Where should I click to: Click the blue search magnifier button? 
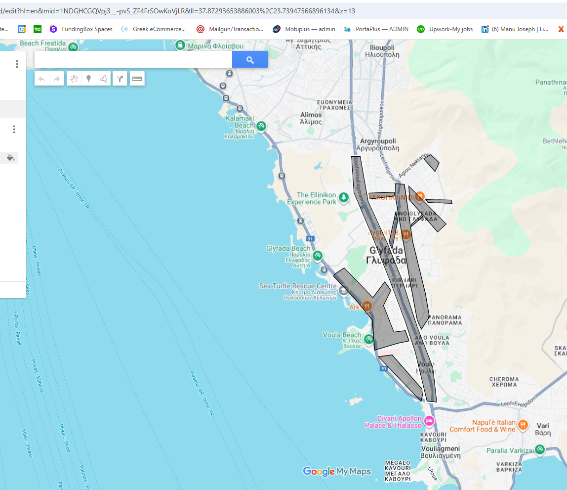pos(250,60)
